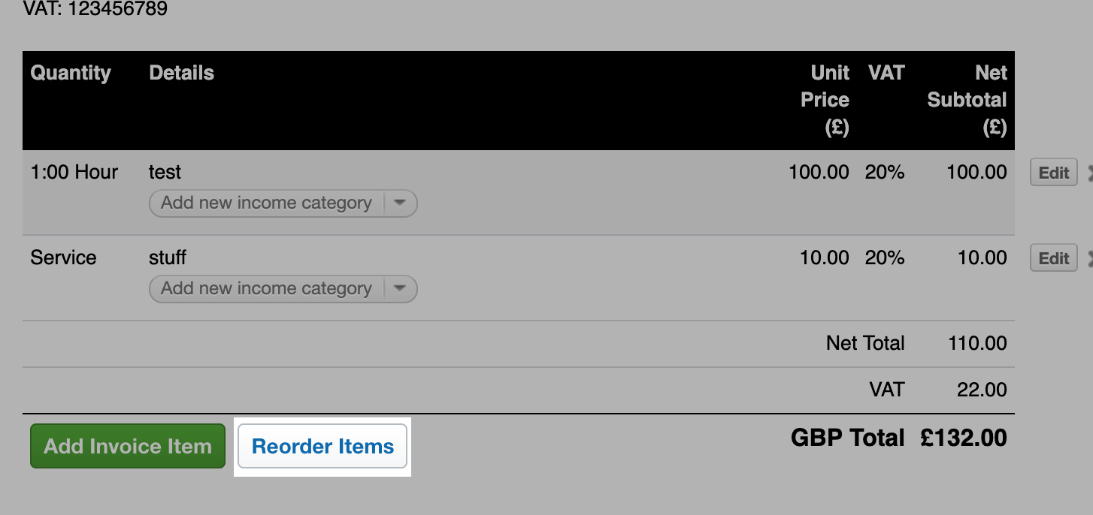Click the 1:00 Hour quantity cell
The height and width of the screenshot is (515, 1093).
(74, 172)
